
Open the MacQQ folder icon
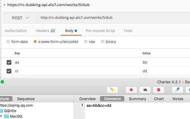pyautogui.click(x=6, y=116)
